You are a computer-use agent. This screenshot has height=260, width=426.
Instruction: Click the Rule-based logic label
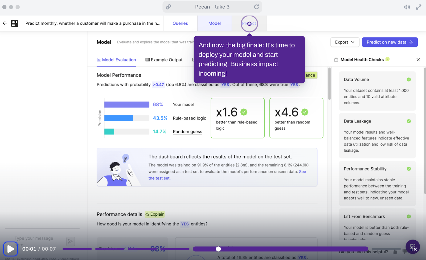point(189,118)
